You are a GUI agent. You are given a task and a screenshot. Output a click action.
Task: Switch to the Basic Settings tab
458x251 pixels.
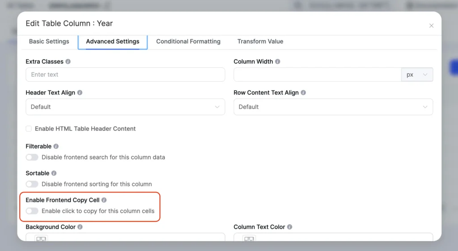(49, 41)
